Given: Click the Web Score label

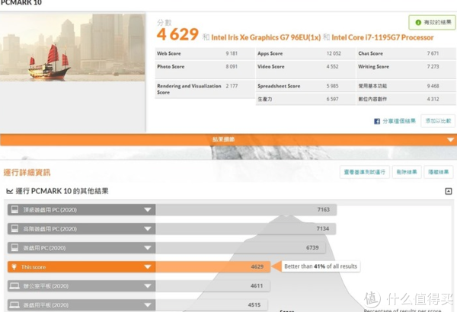Looking at the screenshot, I should point(169,53).
